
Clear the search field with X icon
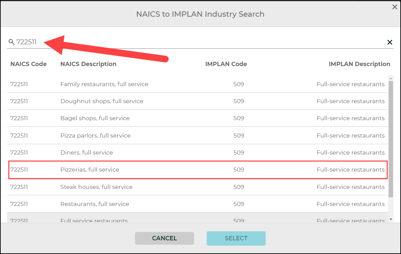point(389,42)
